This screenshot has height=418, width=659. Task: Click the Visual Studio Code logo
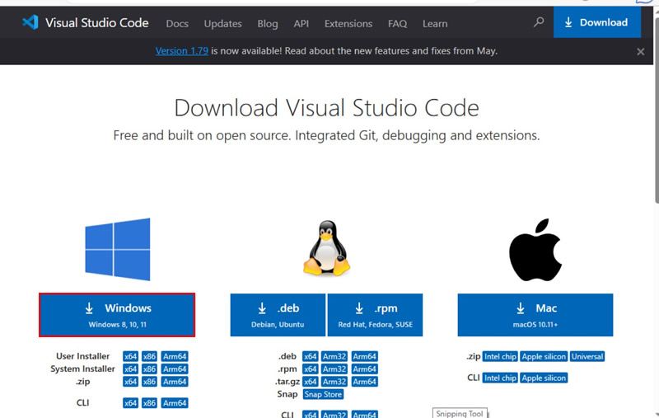pos(30,23)
